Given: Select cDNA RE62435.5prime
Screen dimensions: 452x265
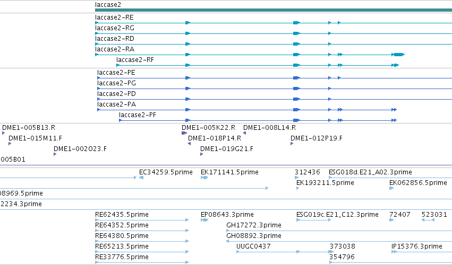Looking at the screenshot, I should [x=122, y=215].
